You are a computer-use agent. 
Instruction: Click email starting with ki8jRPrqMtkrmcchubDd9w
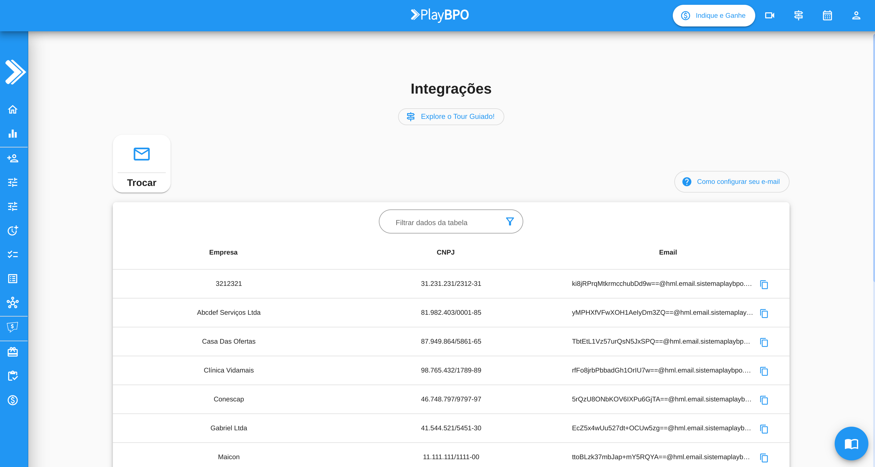[662, 283]
